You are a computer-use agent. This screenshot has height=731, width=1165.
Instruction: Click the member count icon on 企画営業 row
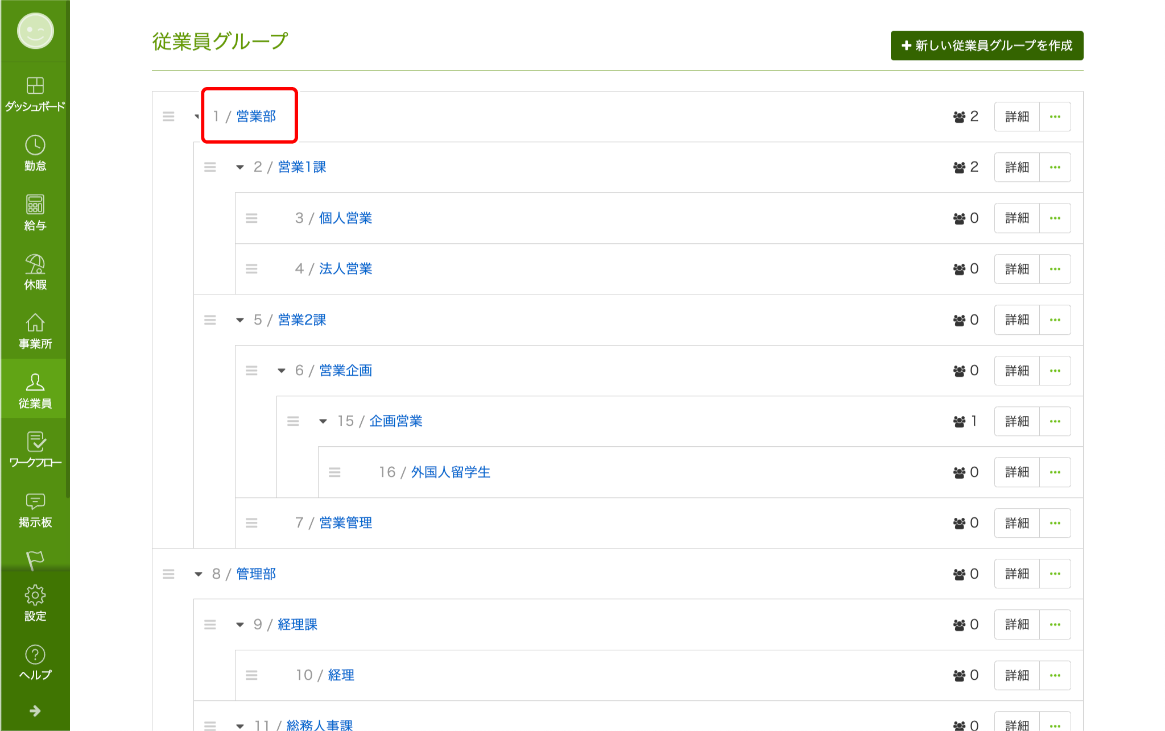click(959, 421)
